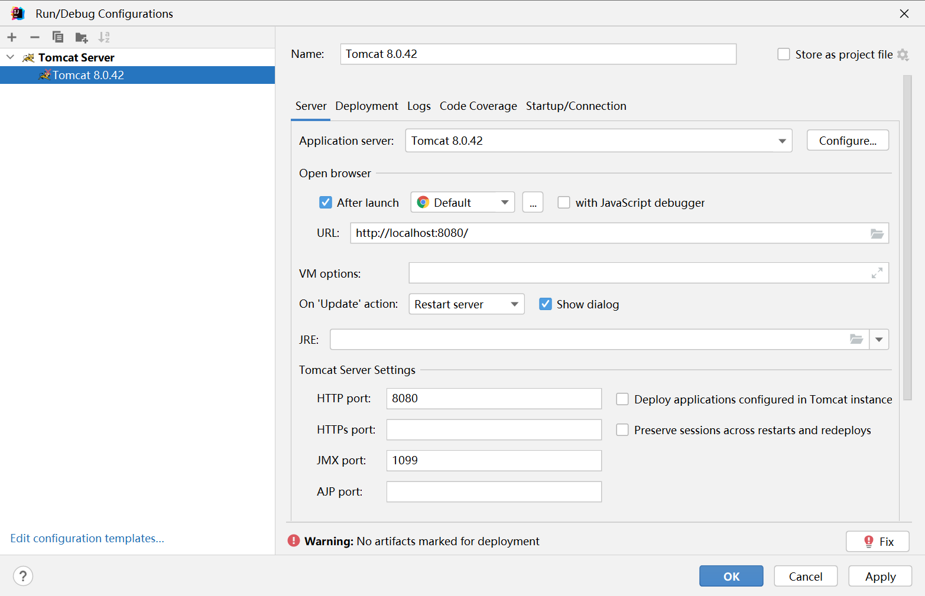Enable Preserve sessions across restarts and redeploys

click(622, 430)
